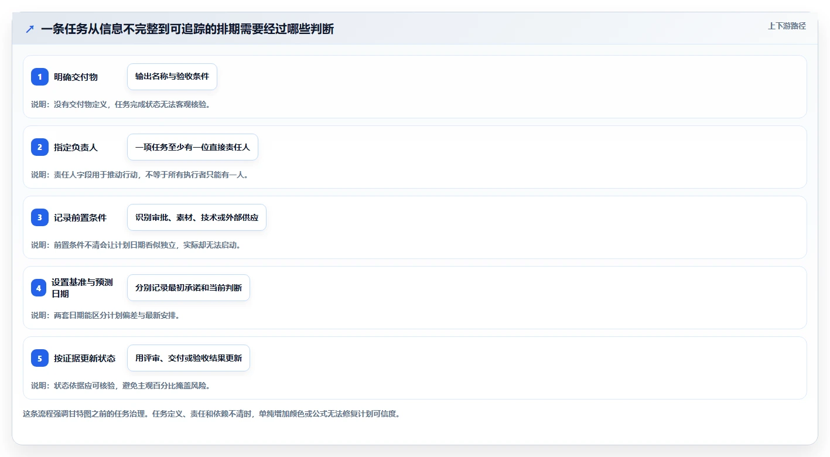This screenshot has height=457, width=830.
Task: Click note 没有交付物定义，任务完成状态无法客观核验
Action: (121, 104)
